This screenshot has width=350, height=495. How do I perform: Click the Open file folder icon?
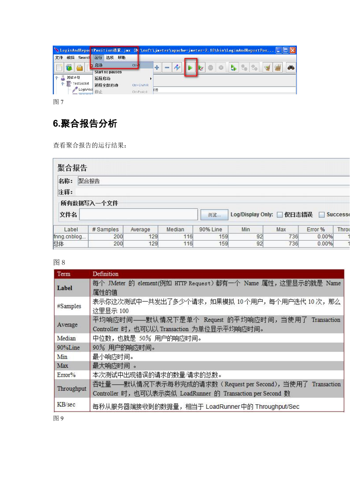click(80, 68)
